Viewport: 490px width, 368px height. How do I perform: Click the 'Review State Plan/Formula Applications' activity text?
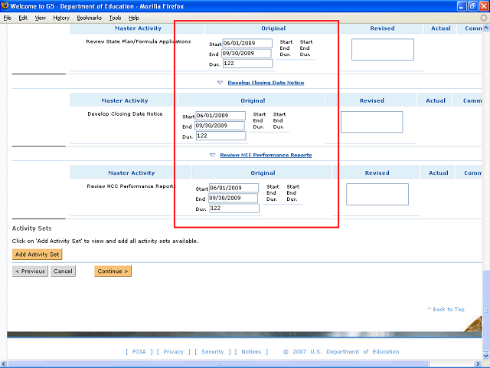click(139, 41)
